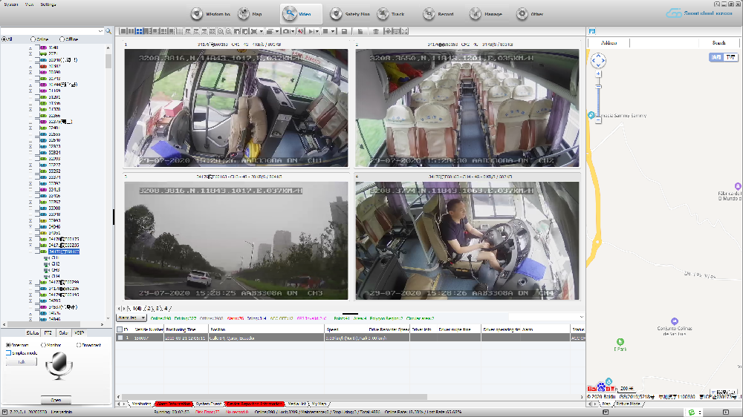Open the Manage module icon
Viewport: 743px width, 417px height.
click(476, 13)
